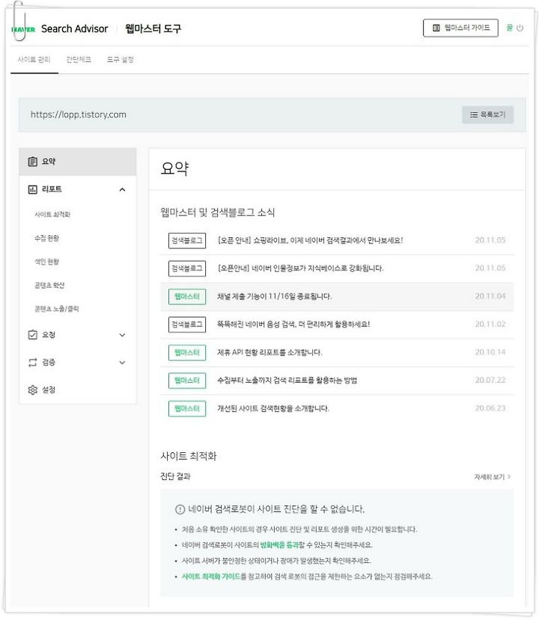Open the 목록보기 button
539x620 pixels.
487,115
